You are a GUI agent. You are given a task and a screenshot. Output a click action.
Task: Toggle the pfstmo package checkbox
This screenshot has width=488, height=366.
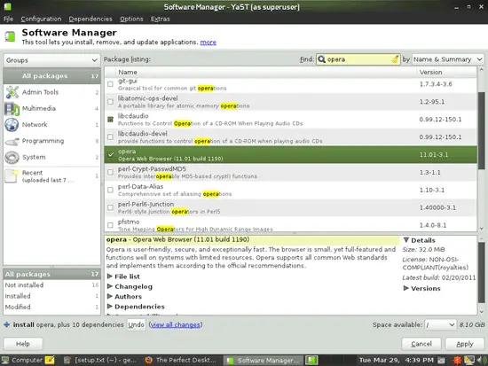tap(110, 225)
